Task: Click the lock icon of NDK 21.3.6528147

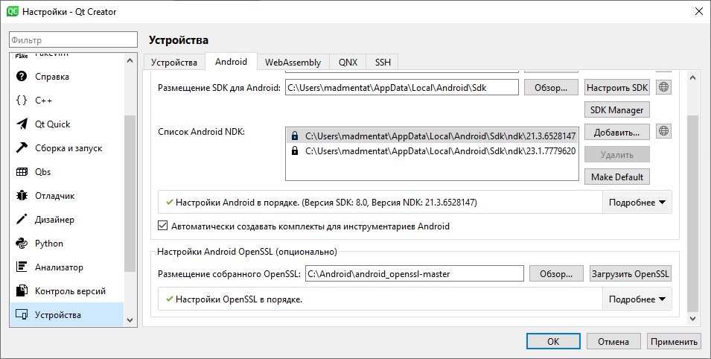Action: (295, 136)
